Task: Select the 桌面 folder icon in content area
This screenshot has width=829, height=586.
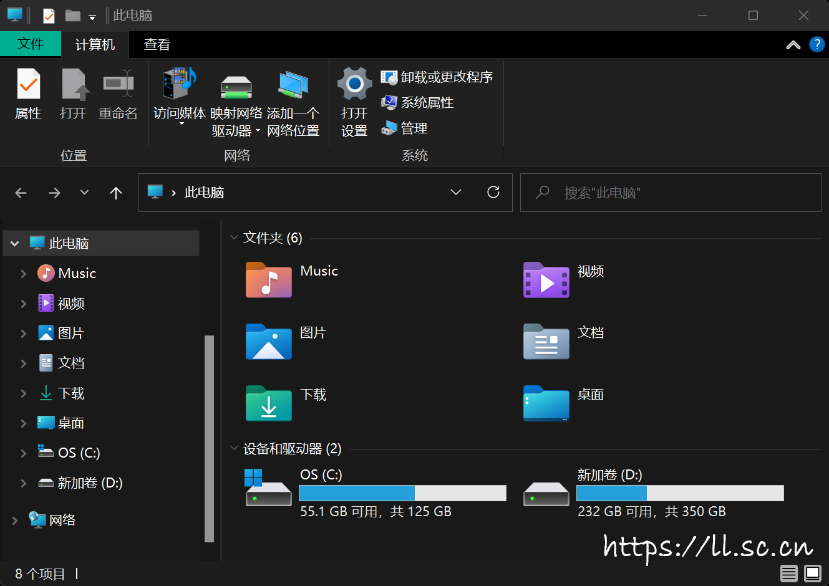Action: click(x=546, y=403)
